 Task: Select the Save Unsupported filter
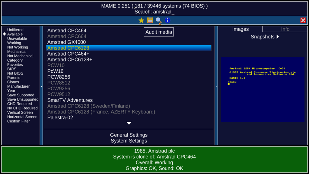[23, 99]
